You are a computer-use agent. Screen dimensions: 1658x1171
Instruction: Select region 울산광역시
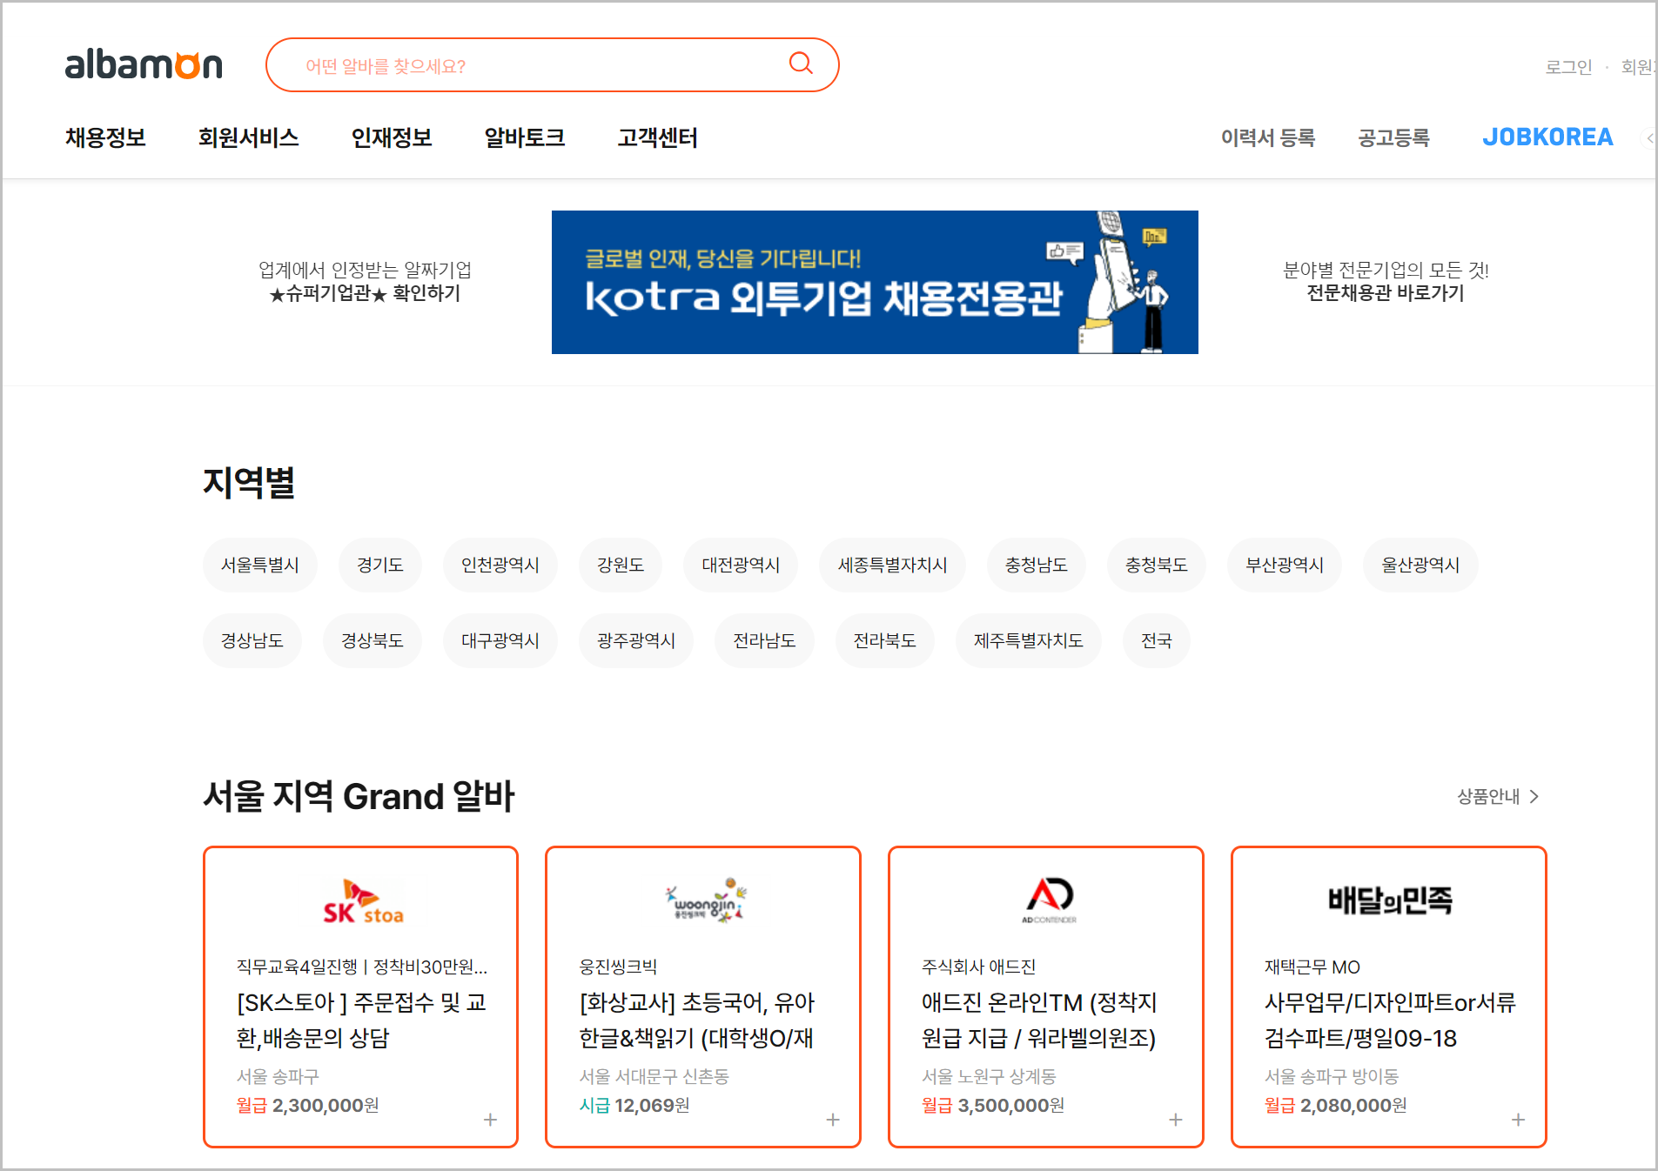pos(1420,565)
